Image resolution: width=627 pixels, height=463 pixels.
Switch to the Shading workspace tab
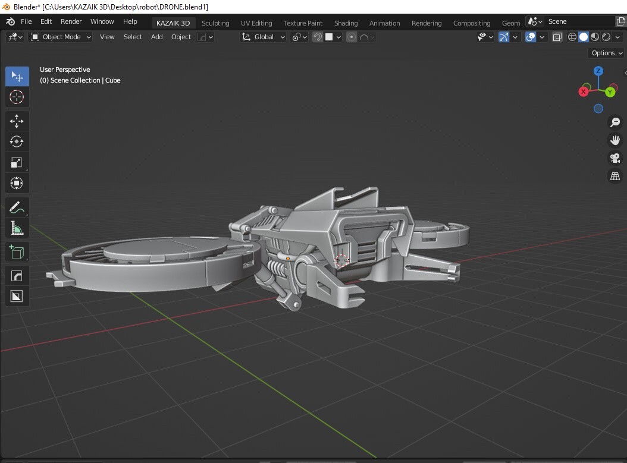click(x=346, y=23)
